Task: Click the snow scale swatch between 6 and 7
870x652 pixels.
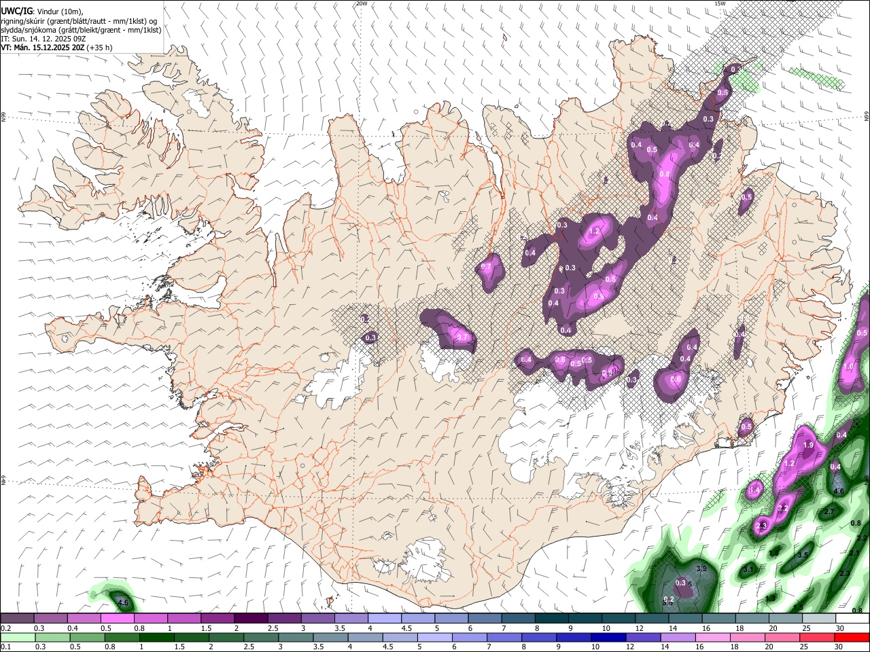Action: click(485, 619)
